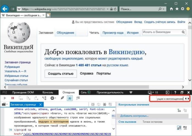Click the unpin developer tools window icon
This screenshot has height=136, width=192.
coord(182,93)
